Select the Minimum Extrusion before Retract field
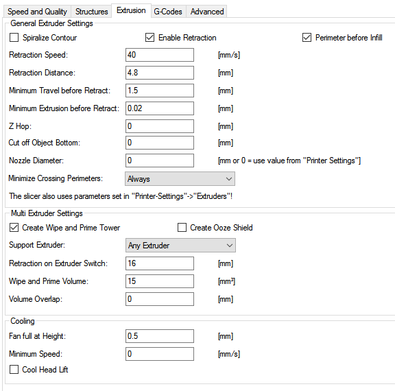 pos(160,108)
